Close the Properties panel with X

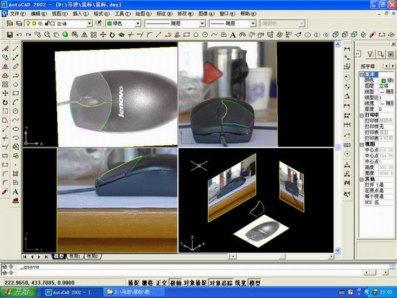pos(393,44)
